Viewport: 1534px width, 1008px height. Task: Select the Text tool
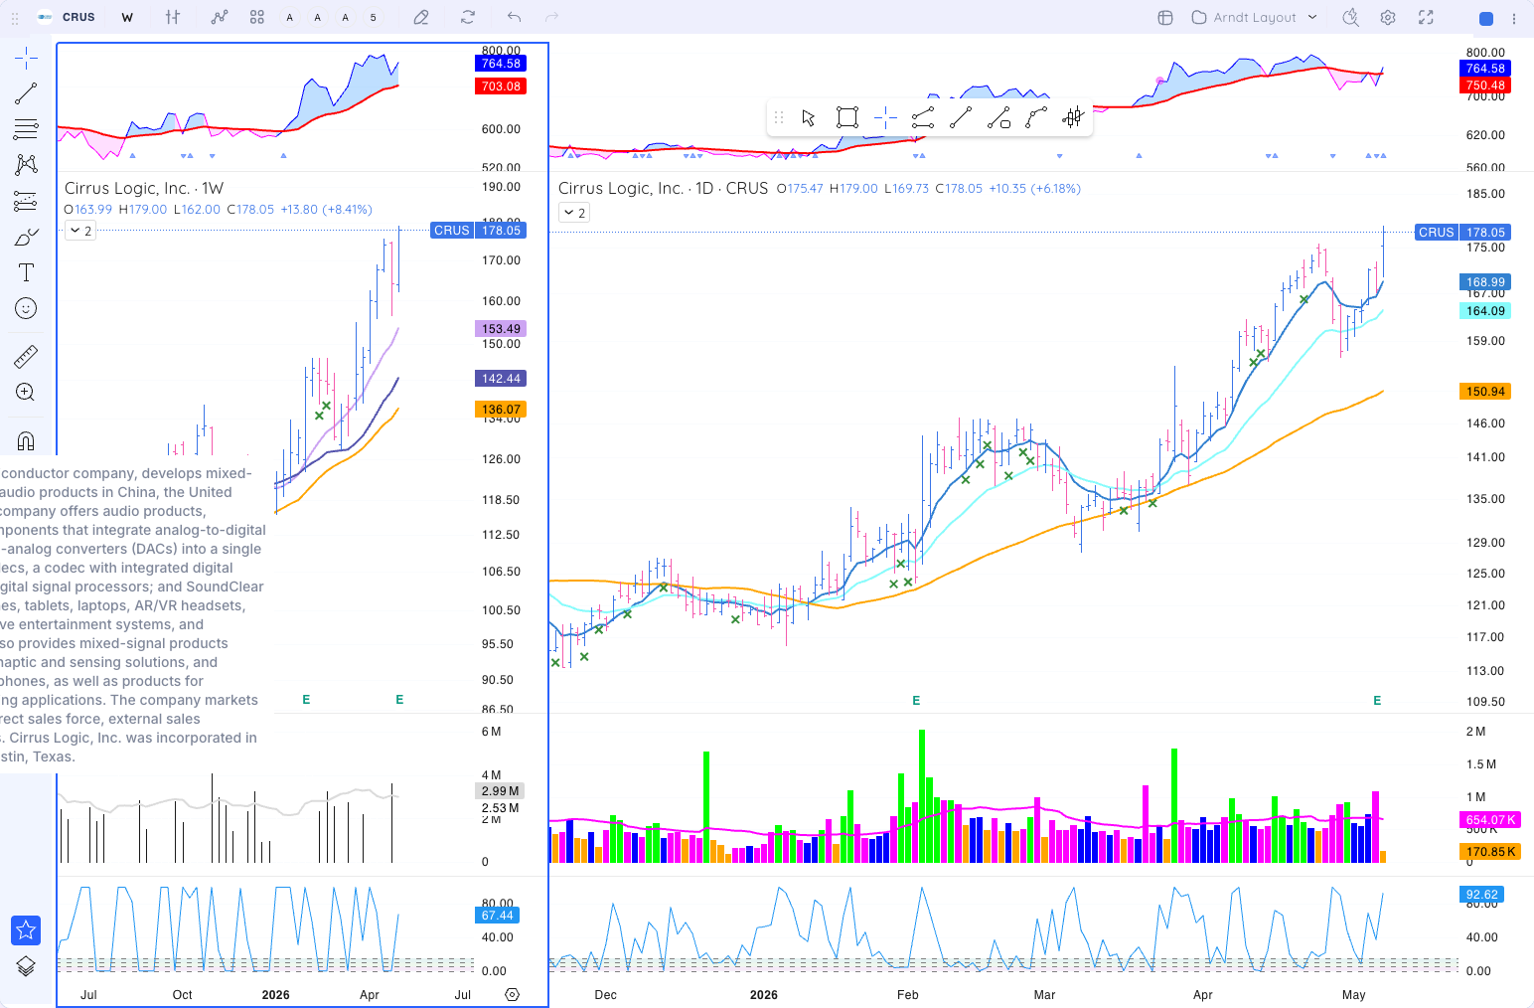[26, 272]
